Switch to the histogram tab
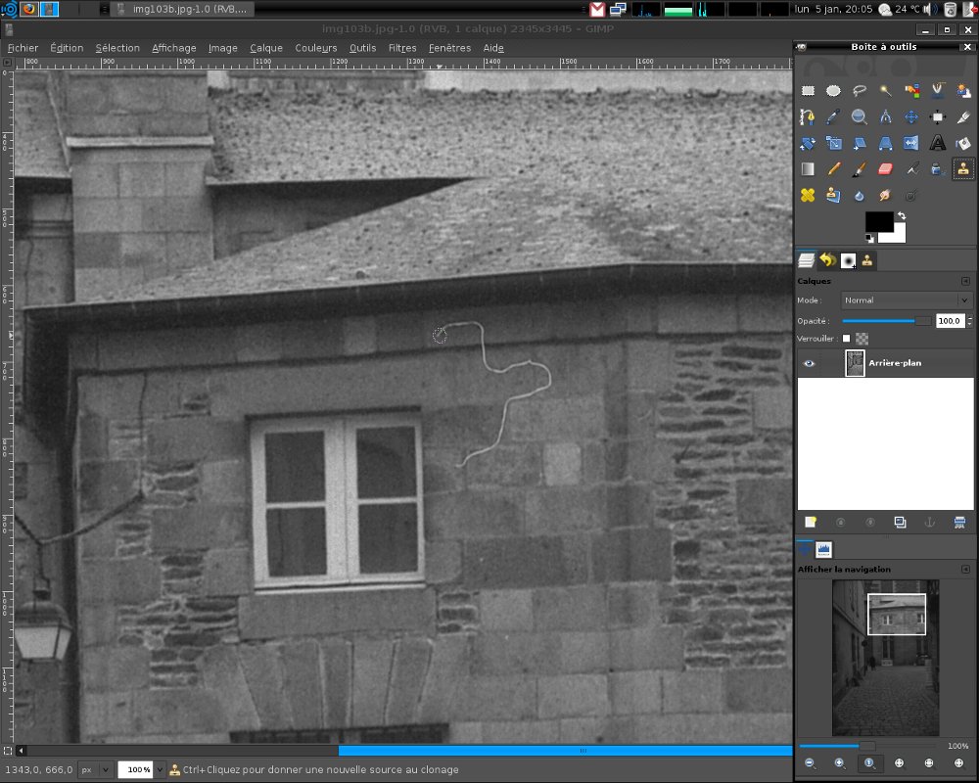 pos(823,549)
